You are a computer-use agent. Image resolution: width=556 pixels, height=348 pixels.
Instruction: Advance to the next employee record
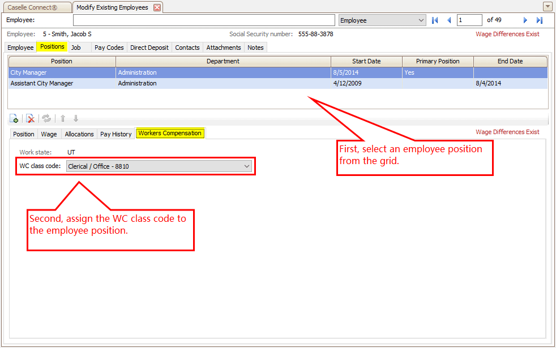(x=525, y=20)
